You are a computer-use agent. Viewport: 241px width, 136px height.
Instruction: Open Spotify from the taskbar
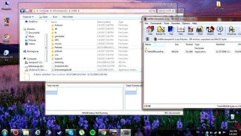click(93, 133)
